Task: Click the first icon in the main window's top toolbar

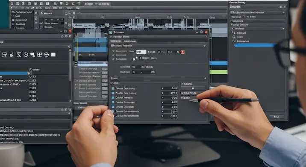Action: (12, 3)
